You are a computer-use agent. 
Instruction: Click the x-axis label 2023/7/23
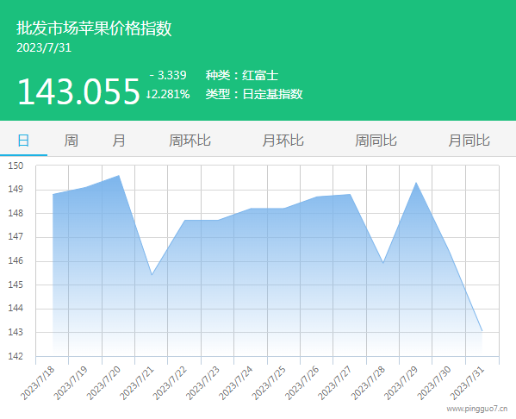click(x=202, y=383)
